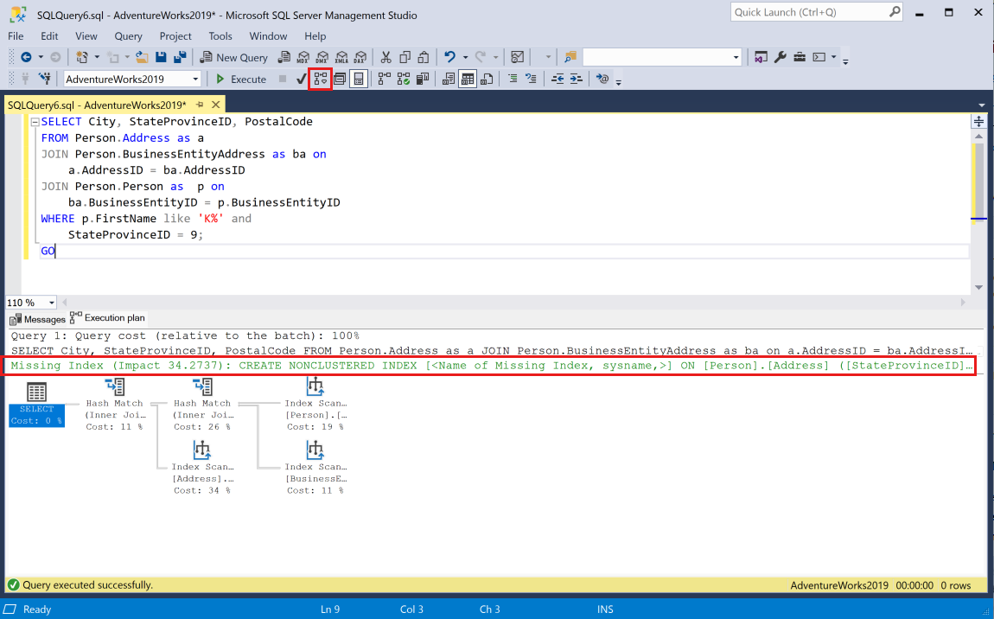994x619 pixels.
Task: Click the Save file icon
Action: pos(162,57)
